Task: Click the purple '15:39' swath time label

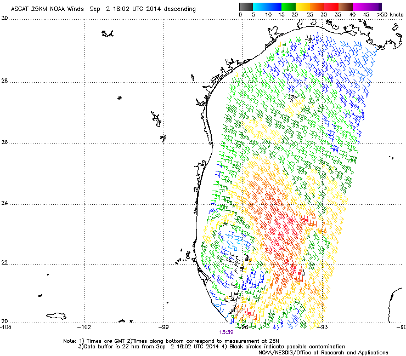Action: [226, 332]
